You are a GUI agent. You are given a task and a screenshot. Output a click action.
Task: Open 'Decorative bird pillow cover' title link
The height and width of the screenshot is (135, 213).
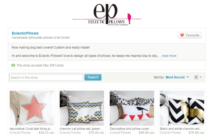pos(131,129)
